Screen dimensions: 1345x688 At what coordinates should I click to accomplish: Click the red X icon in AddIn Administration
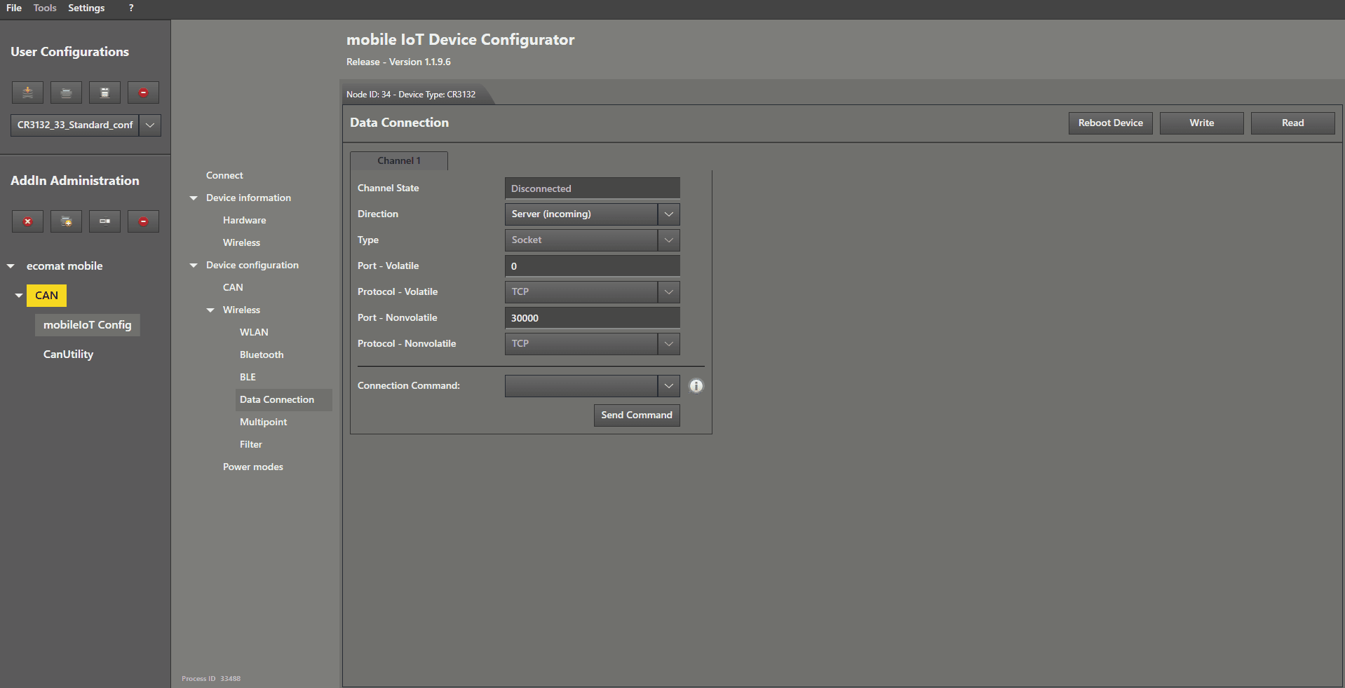click(27, 221)
